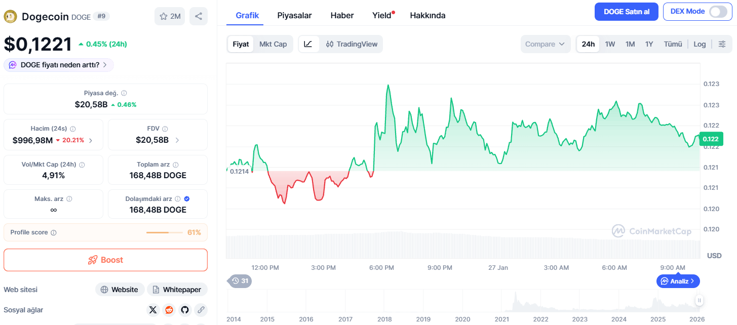
Task: Click the verified badge beside Dolaşımdaki arz
Action: point(187,199)
